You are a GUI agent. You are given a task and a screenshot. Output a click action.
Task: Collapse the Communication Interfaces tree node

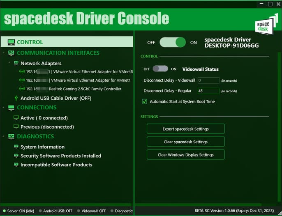(3, 53)
